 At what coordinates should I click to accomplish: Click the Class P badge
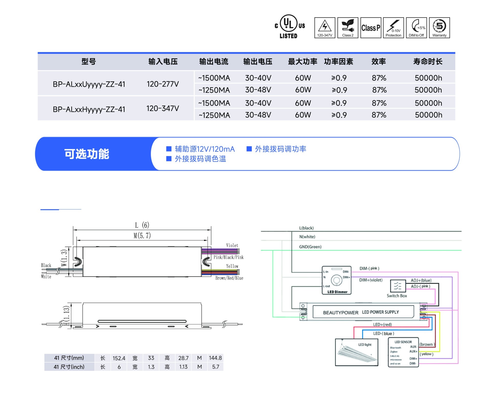tap(371, 28)
